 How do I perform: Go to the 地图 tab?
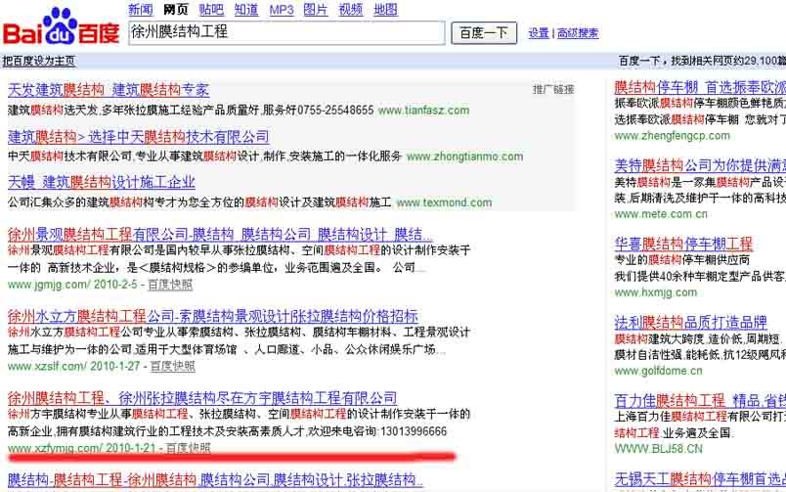coord(385,10)
